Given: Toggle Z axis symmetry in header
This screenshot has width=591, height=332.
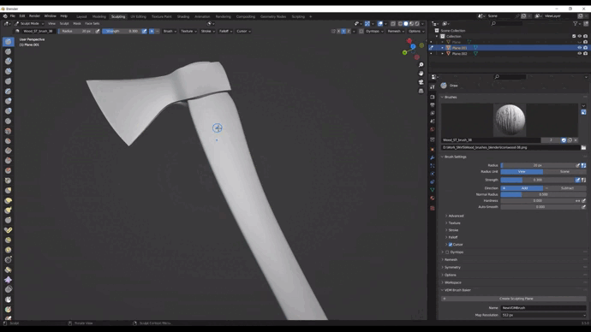Looking at the screenshot, I should (349, 32).
